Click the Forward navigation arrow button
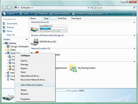The height and width of the screenshot is (104, 138). pyautogui.click(x=9, y=8)
